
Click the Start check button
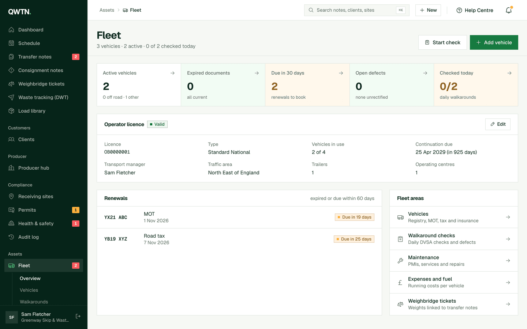[x=442, y=42]
